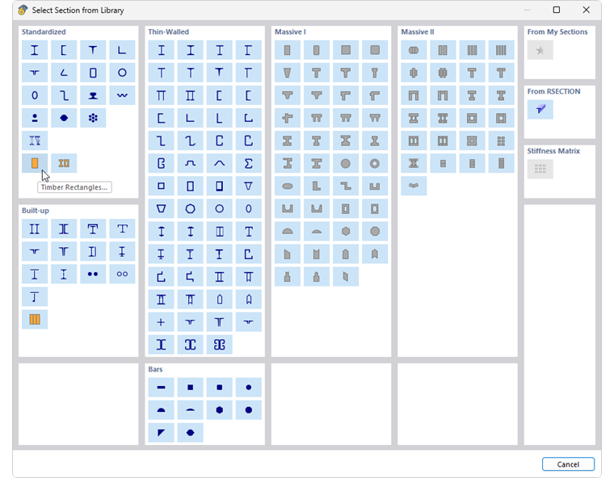Select the half-round bar icon in Bars
The width and height of the screenshot is (614, 478).
coord(161,410)
